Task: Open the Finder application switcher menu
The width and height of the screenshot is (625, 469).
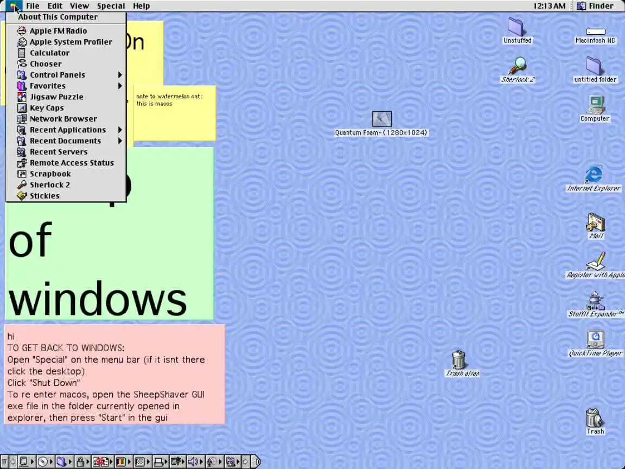Action: click(x=597, y=5)
